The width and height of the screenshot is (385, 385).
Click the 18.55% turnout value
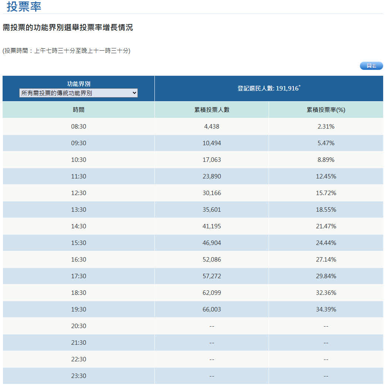click(326, 209)
